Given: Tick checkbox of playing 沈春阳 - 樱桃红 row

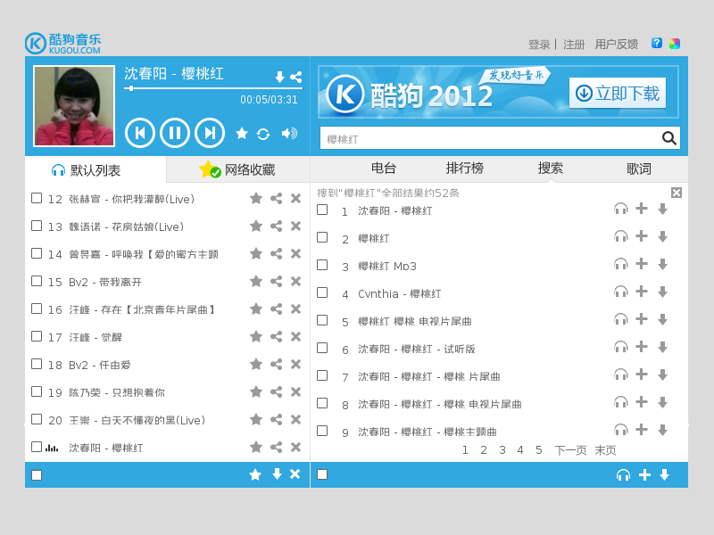Looking at the screenshot, I should tap(37, 447).
